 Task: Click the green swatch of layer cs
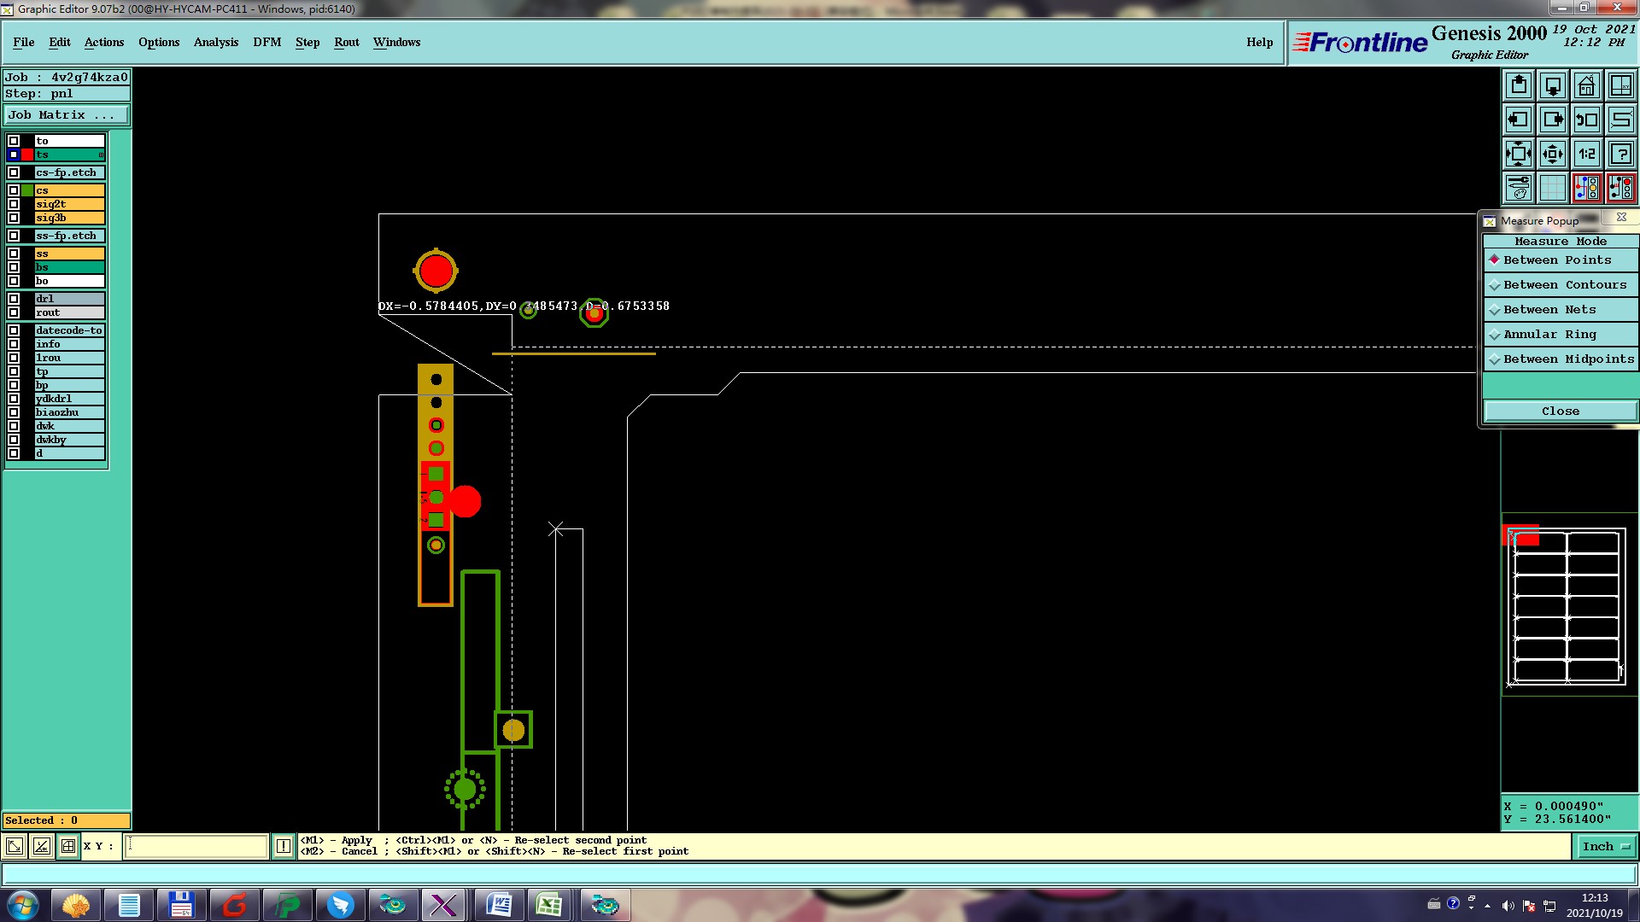pyautogui.click(x=27, y=190)
